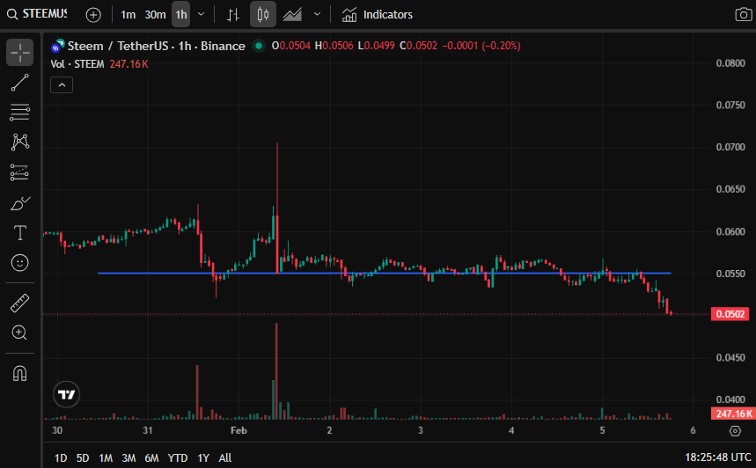756x468 pixels.
Task: Click the 0.0502 current price label
Action: click(730, 314)
